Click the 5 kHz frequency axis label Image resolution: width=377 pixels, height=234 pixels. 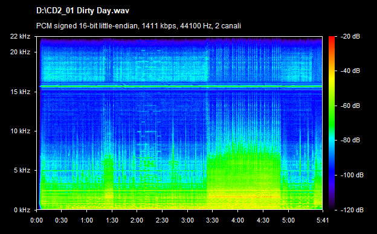point(22,171)
